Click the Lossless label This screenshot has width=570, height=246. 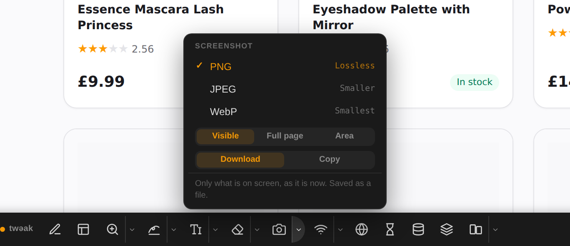pos(355,65)
